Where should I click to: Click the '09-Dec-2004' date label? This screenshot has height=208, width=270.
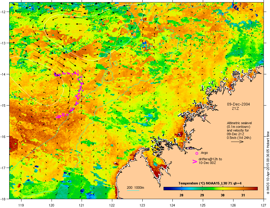point(238,104)
